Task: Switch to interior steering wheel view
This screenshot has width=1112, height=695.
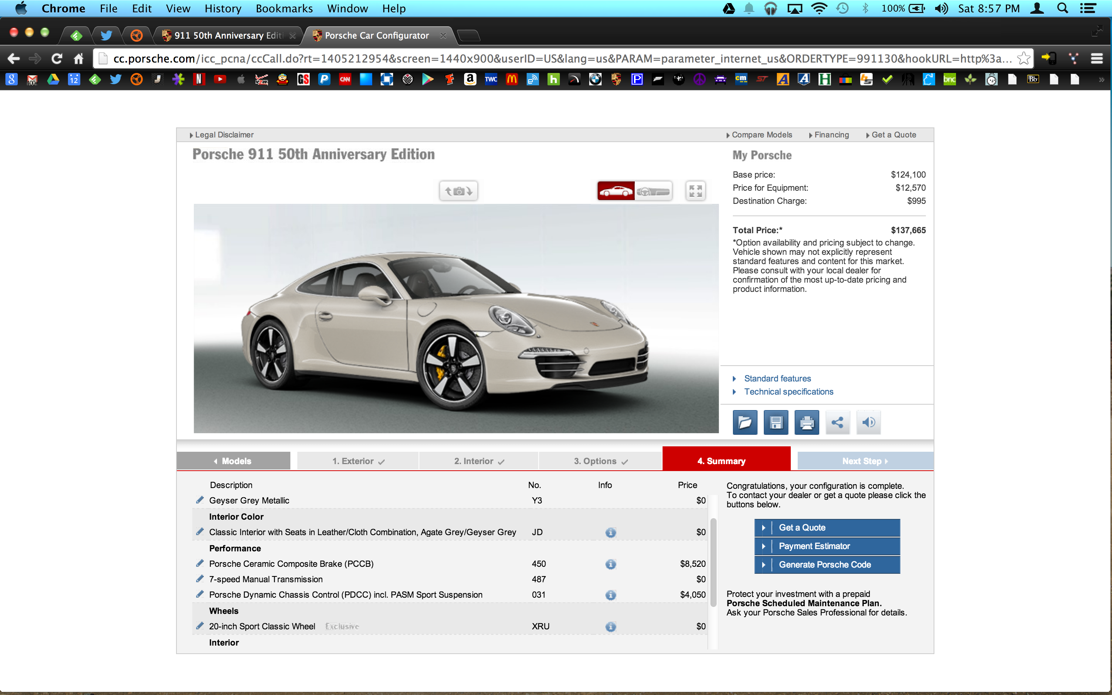Action: 653,191
